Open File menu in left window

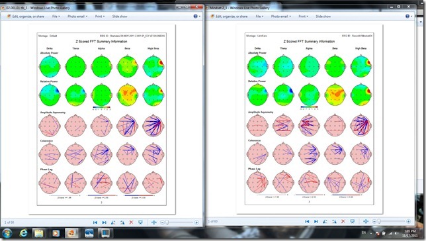point(56,17)
